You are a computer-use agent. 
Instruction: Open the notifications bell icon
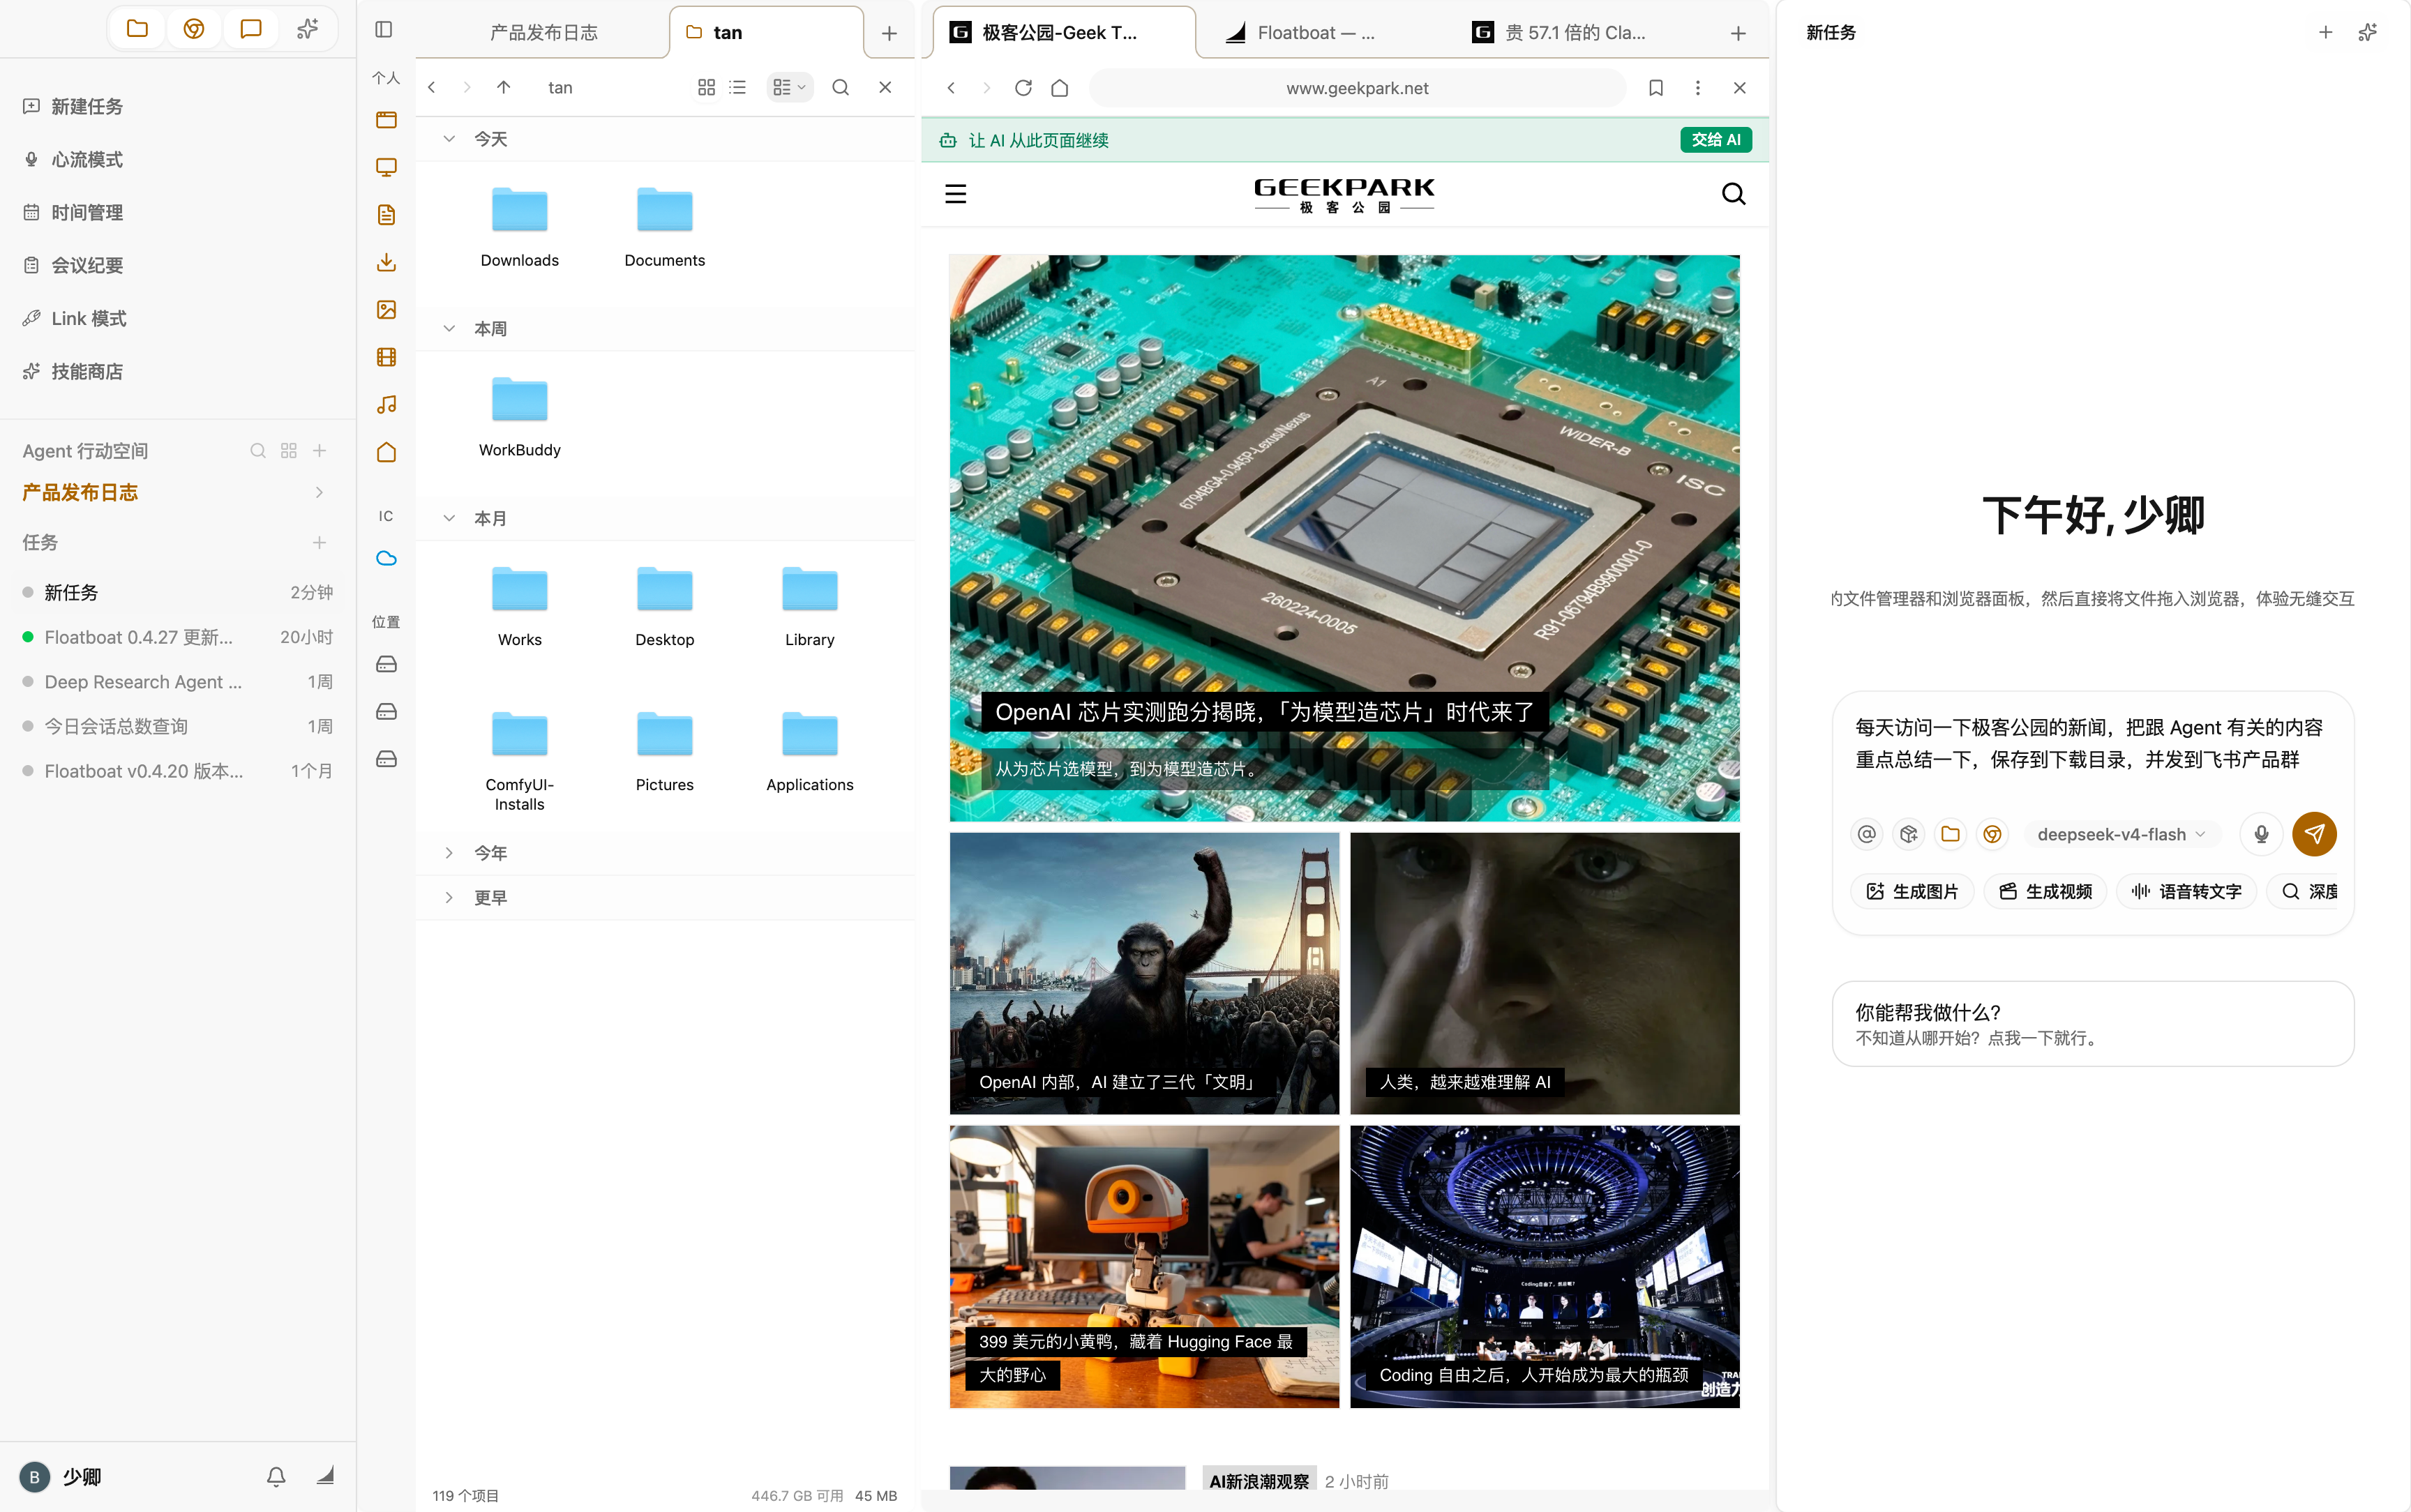276,1476
